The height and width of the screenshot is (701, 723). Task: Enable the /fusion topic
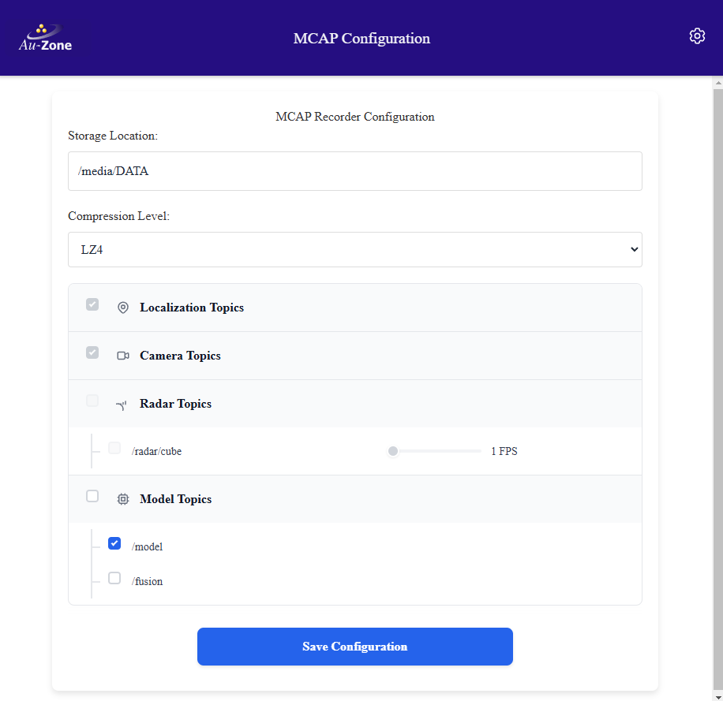point(114,578)
